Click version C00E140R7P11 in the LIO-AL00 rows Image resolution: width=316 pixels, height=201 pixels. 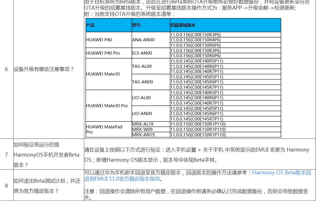tap(225, 103)
